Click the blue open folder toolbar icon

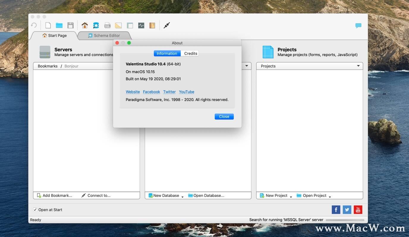[59, 25]
